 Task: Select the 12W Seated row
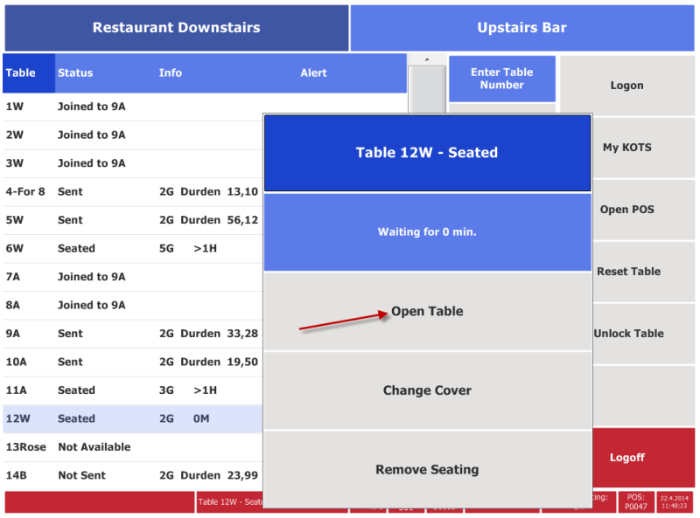[133, 418]
